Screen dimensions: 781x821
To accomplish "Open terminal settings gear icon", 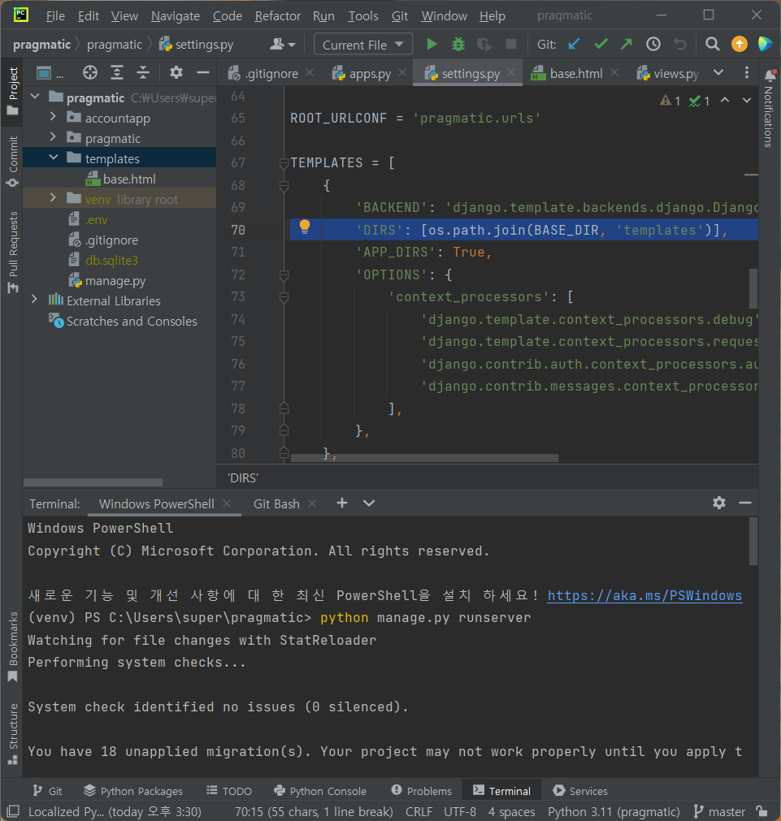I will coord(718,503).
